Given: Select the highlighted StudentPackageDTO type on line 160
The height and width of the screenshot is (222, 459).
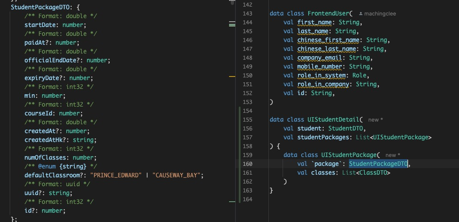Looking at the screenshot, I should point(378,164).
